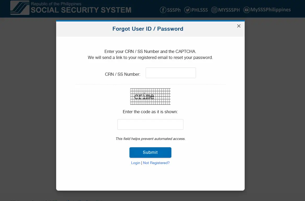Click the MySSSPhilippines header label
305x201 pixels.
click(270, 10)
